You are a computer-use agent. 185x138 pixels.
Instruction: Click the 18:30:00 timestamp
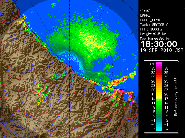coord(159,44)
